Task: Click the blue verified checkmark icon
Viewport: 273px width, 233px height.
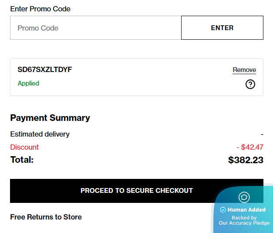Action: tap(222, 209)
